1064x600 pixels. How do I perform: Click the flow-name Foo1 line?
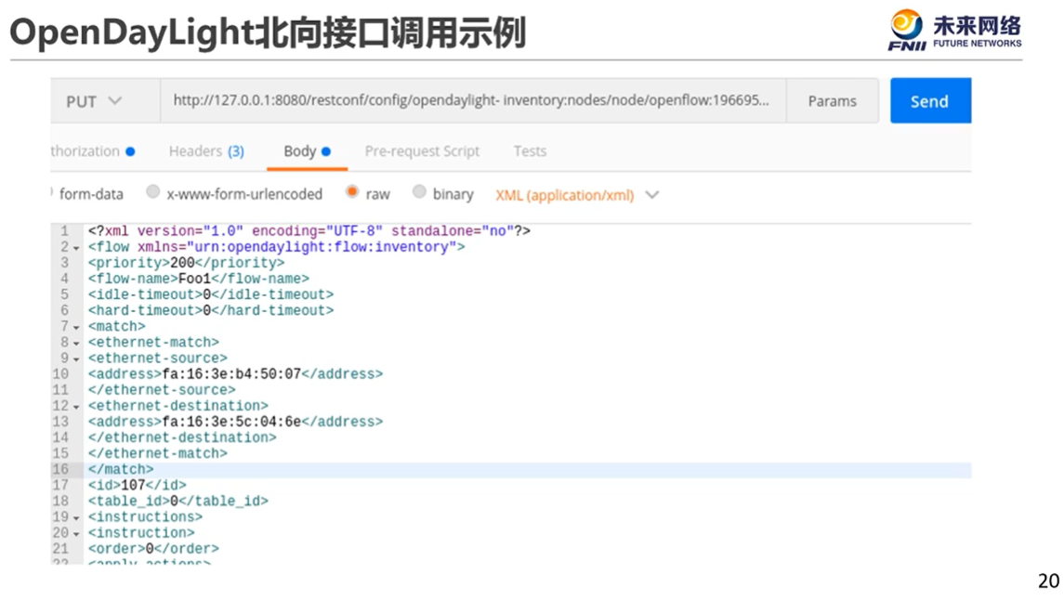tap(198, 279)
